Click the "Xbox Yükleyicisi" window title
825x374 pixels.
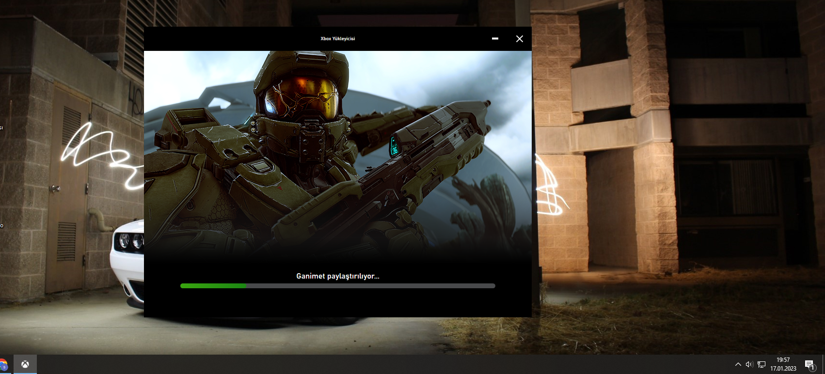click(338, 39)
